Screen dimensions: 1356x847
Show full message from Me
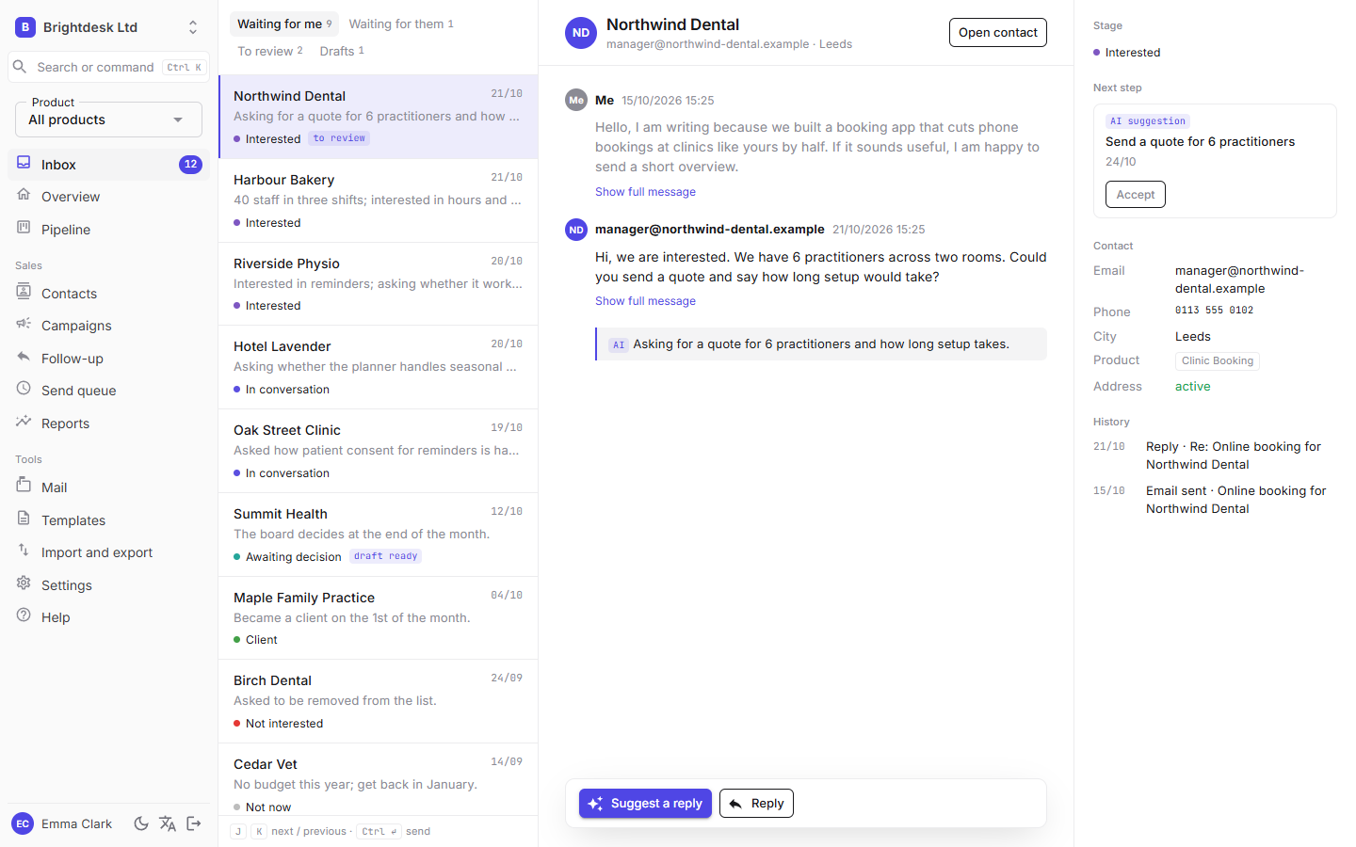[645, 192]
